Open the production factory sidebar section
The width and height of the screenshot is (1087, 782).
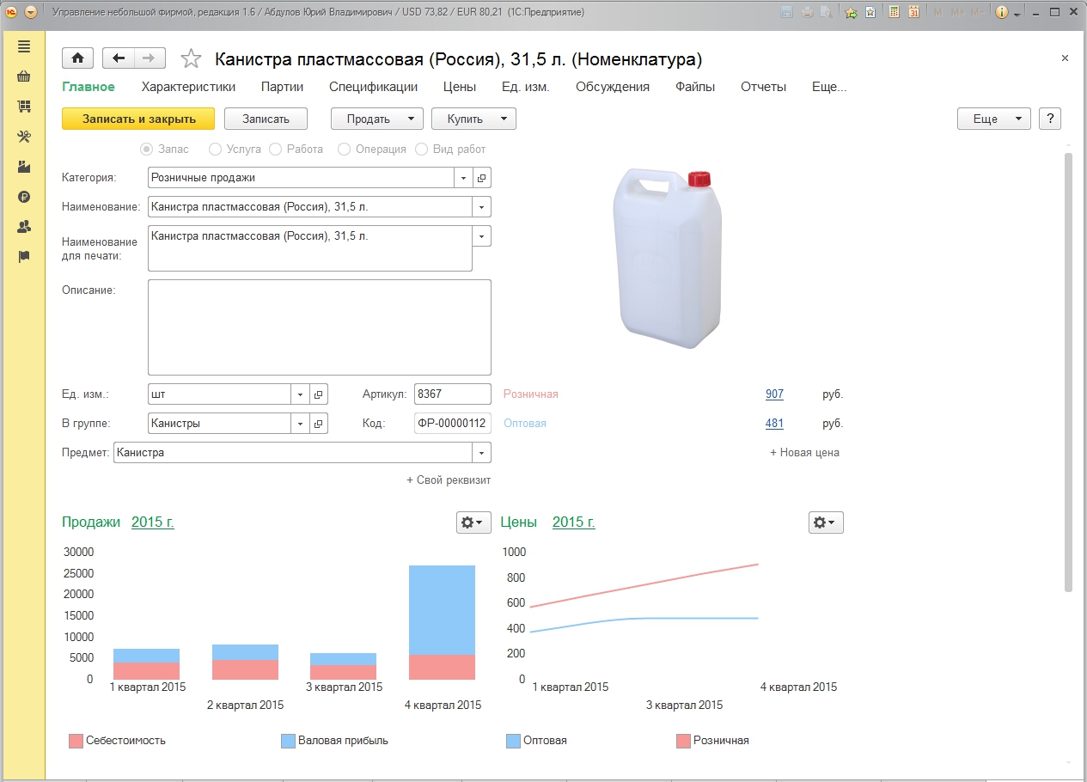tap(24, 167)
